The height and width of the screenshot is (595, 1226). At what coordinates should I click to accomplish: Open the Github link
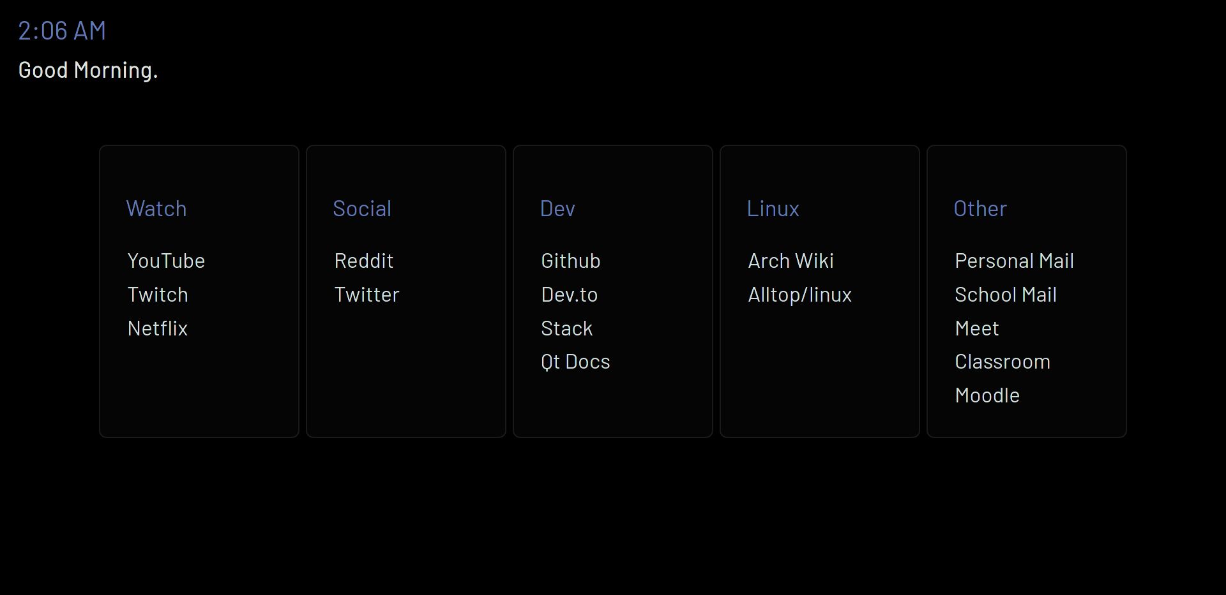570,261
